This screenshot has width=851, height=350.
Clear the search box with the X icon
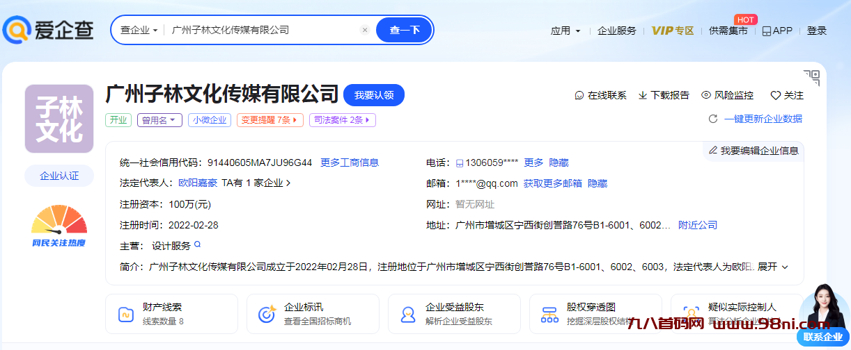(x=364, y=30)
